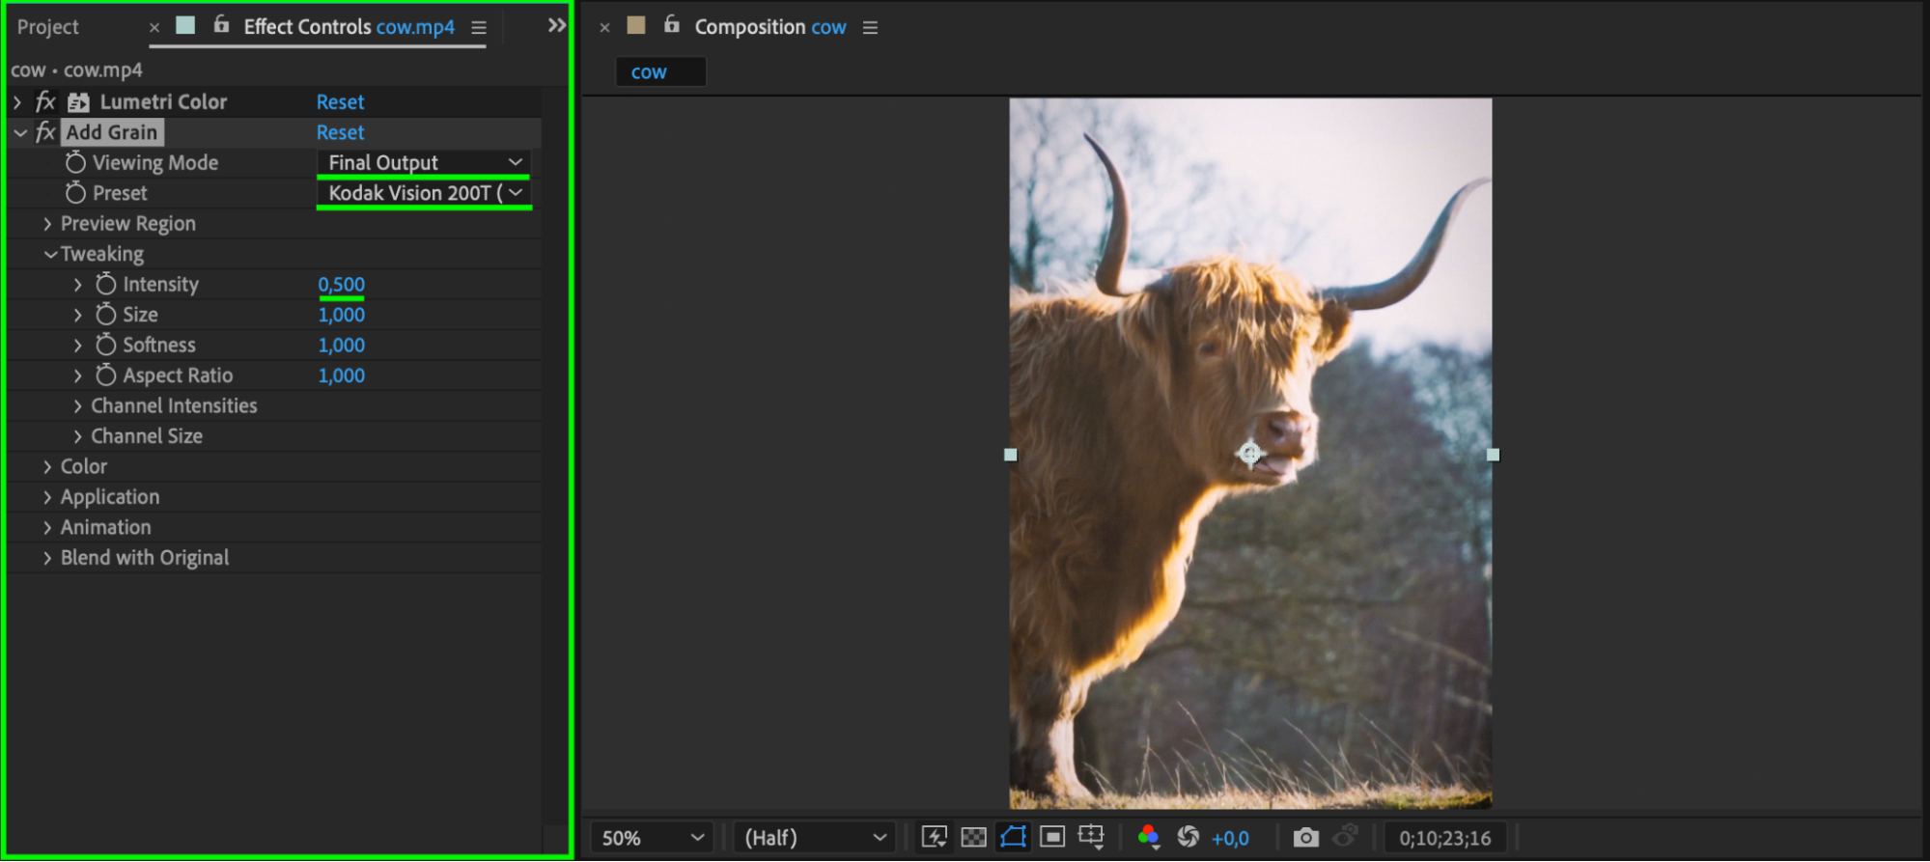This screenshot has height=862, width=1930.
Task: Toggle the transparency grid icon
Action: (x=973, y=837)
